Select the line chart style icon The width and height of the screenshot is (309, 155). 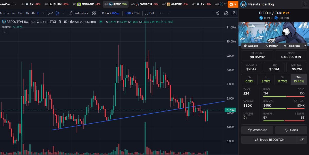51,13
